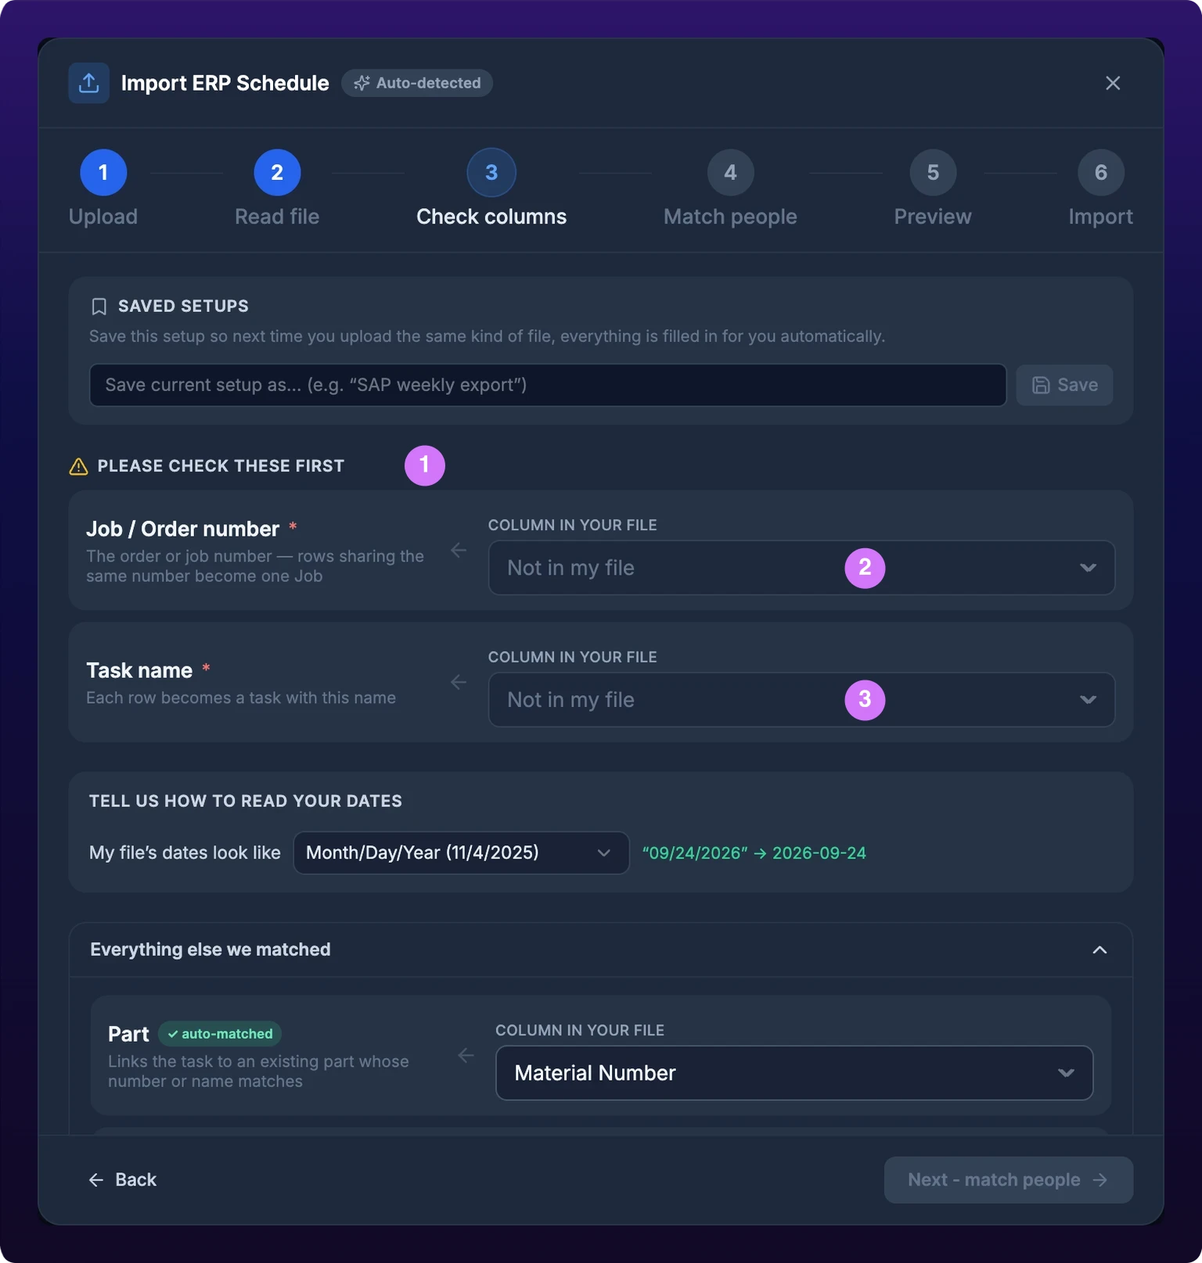This screenshot has width=1202, height=1263.
Task: Click the TELL US HOW TO READ YOUR DATES heading
Action: point(246,801)
